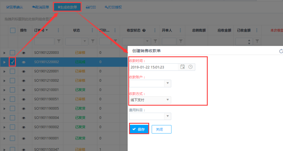Check the SO1901220001 row checkbox
Viewport: 283px width, 151px height.
13,71
